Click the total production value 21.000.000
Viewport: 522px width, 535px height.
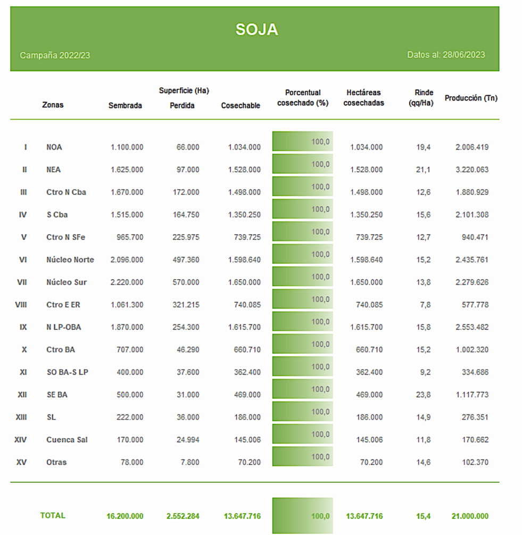coord(470,516)
